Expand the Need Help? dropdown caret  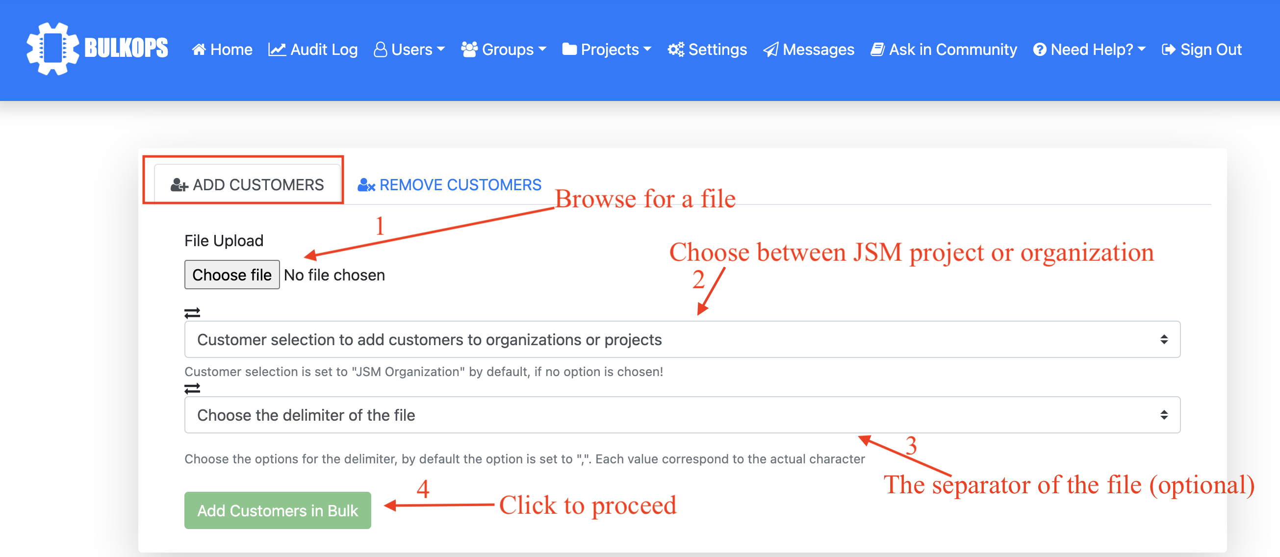pos(1141,49)
